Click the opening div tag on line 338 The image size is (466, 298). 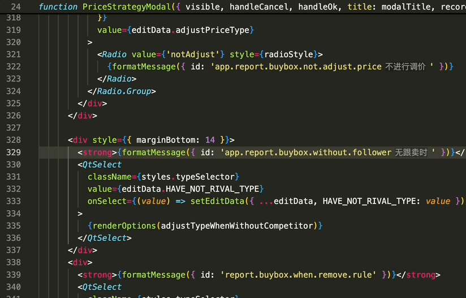click(x=80, y=262)
